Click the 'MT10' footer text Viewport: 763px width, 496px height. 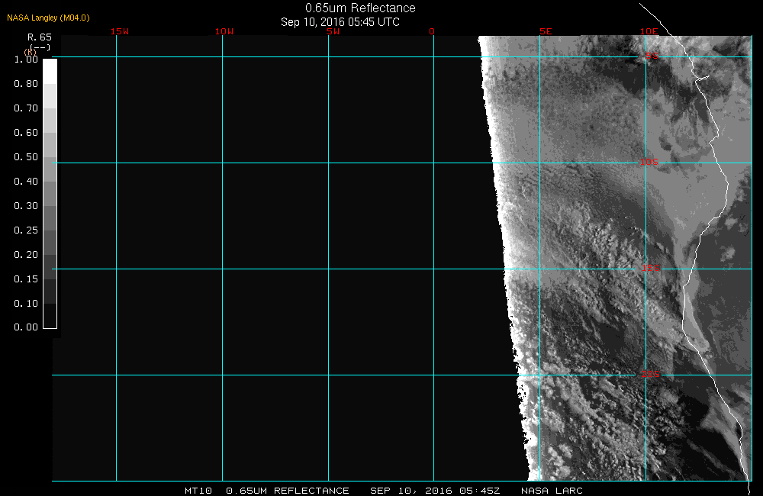tap(198, 491)
